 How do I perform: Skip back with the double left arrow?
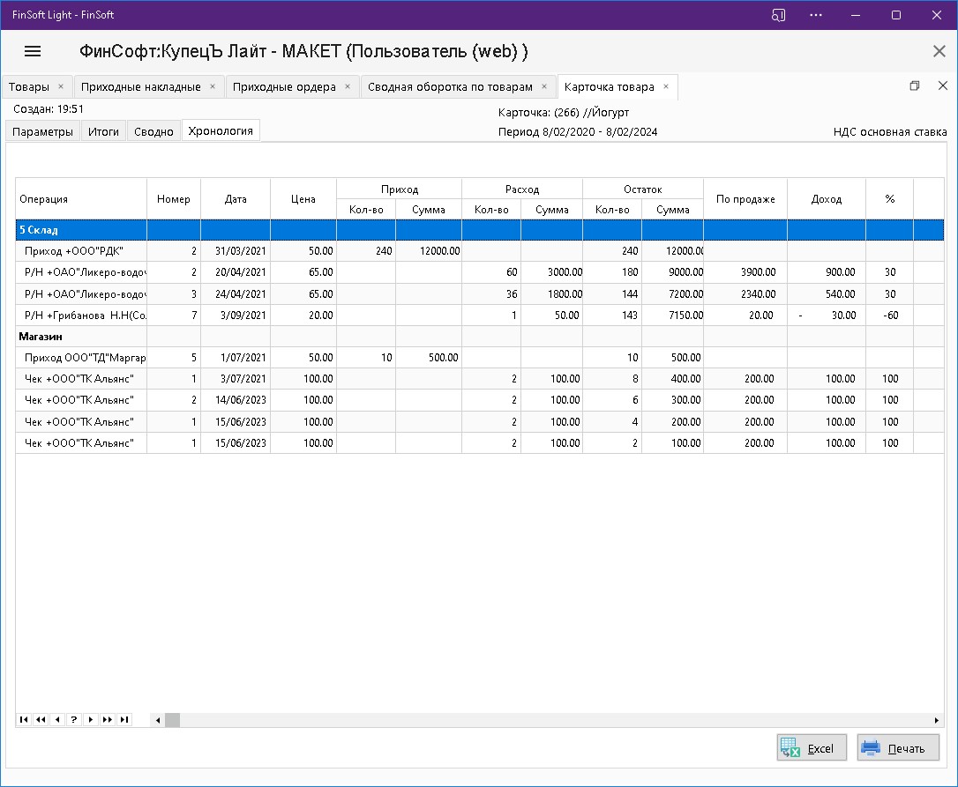coord(41,720)
